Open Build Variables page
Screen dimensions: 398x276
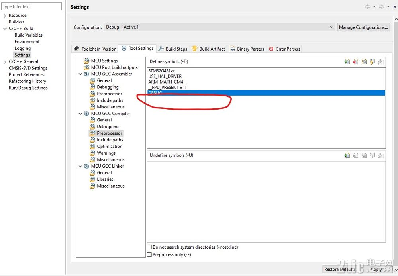pos(28,35)
